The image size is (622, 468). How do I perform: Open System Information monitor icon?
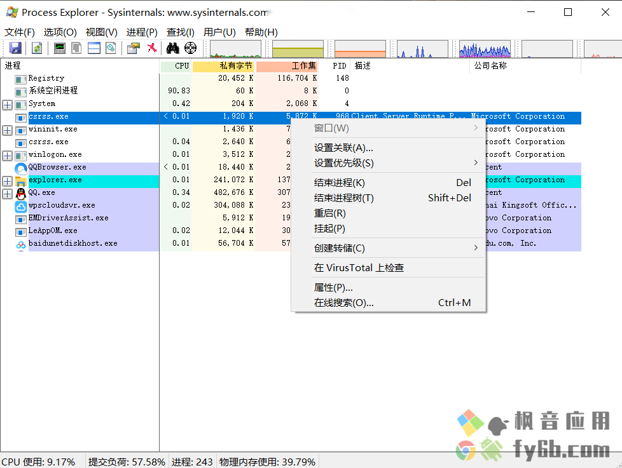60,48
